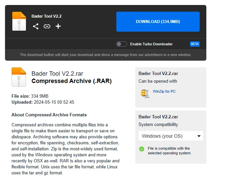Viewport: 227px width, 182px height.
Task: Click the About Compressed Archive Formats heading
Action: point(49,115)
